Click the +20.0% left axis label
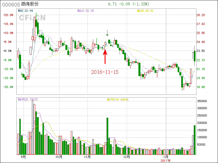 click(x=8, y=15)
